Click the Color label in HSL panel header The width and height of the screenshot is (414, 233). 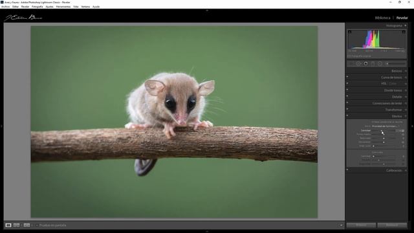pyautogui.click(x=393, y=83)
